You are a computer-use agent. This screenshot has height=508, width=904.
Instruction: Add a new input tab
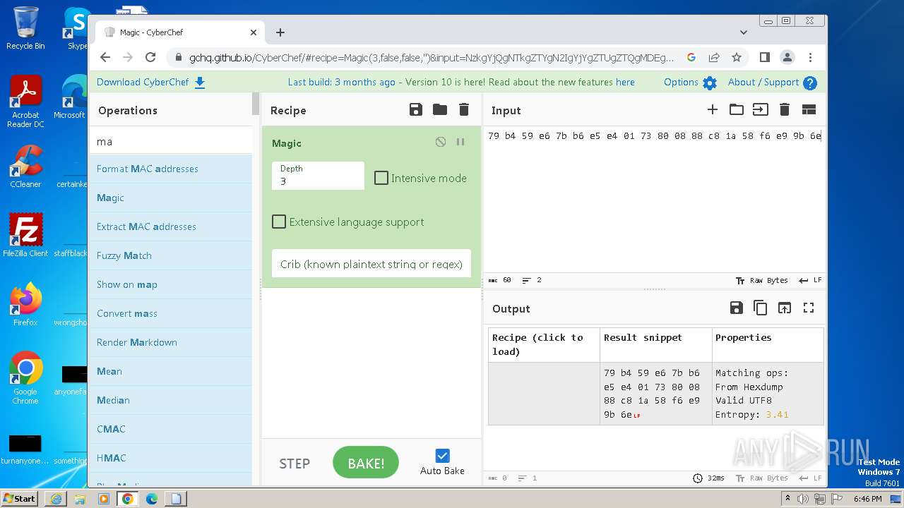713,109
